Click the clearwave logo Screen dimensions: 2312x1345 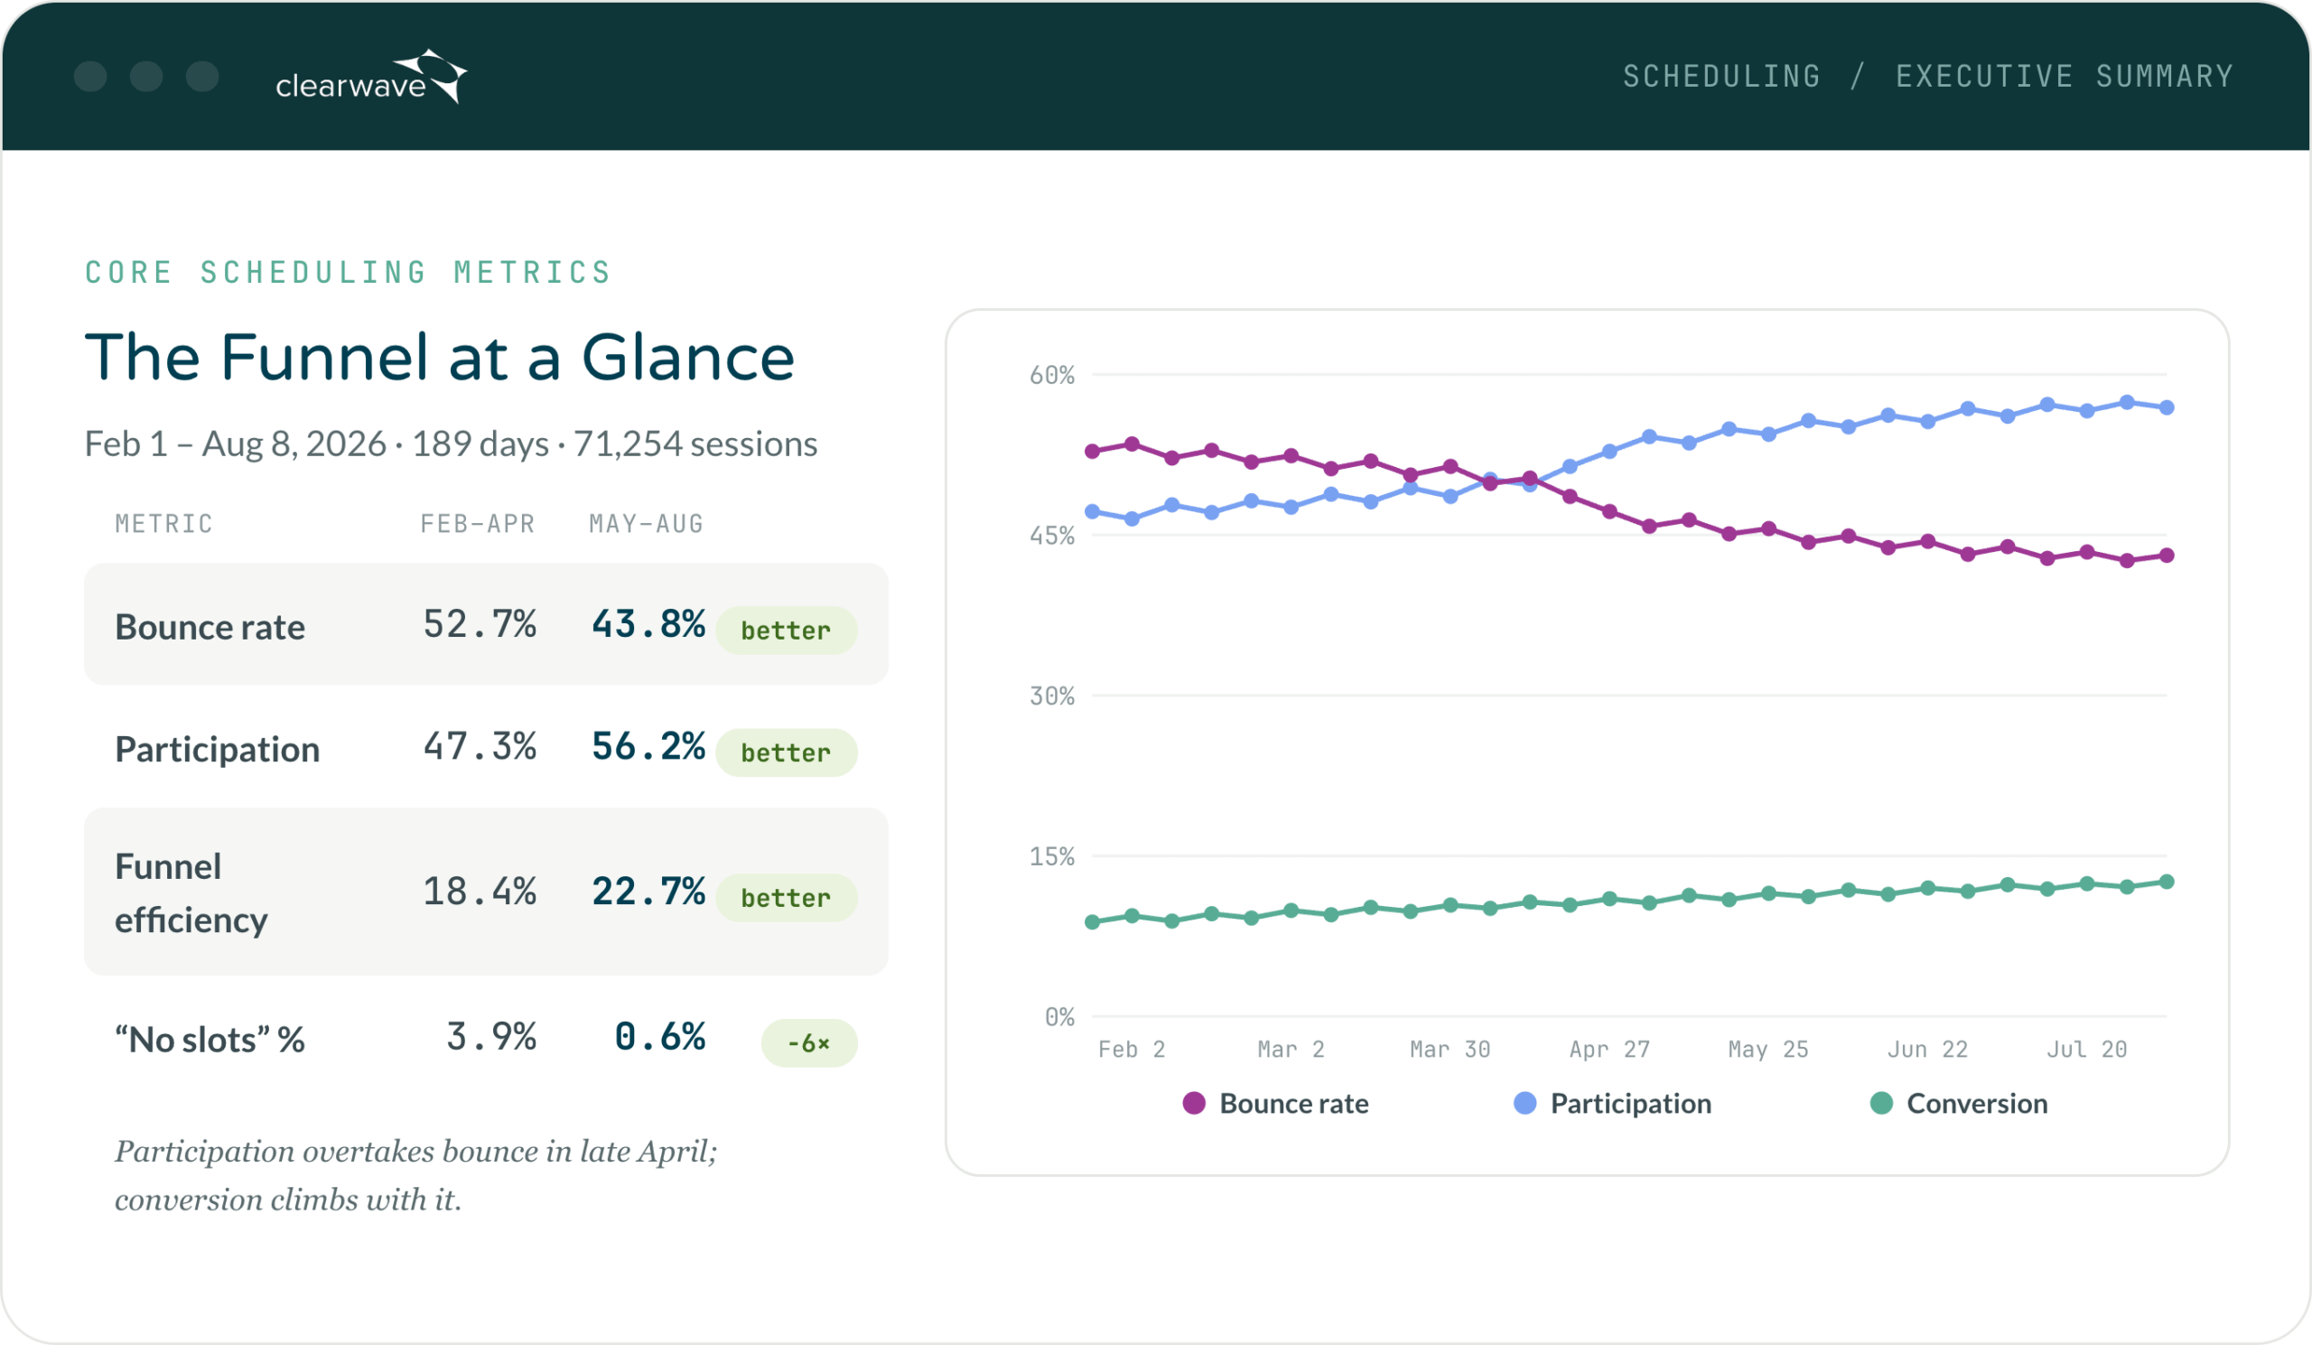pos(371,77)
